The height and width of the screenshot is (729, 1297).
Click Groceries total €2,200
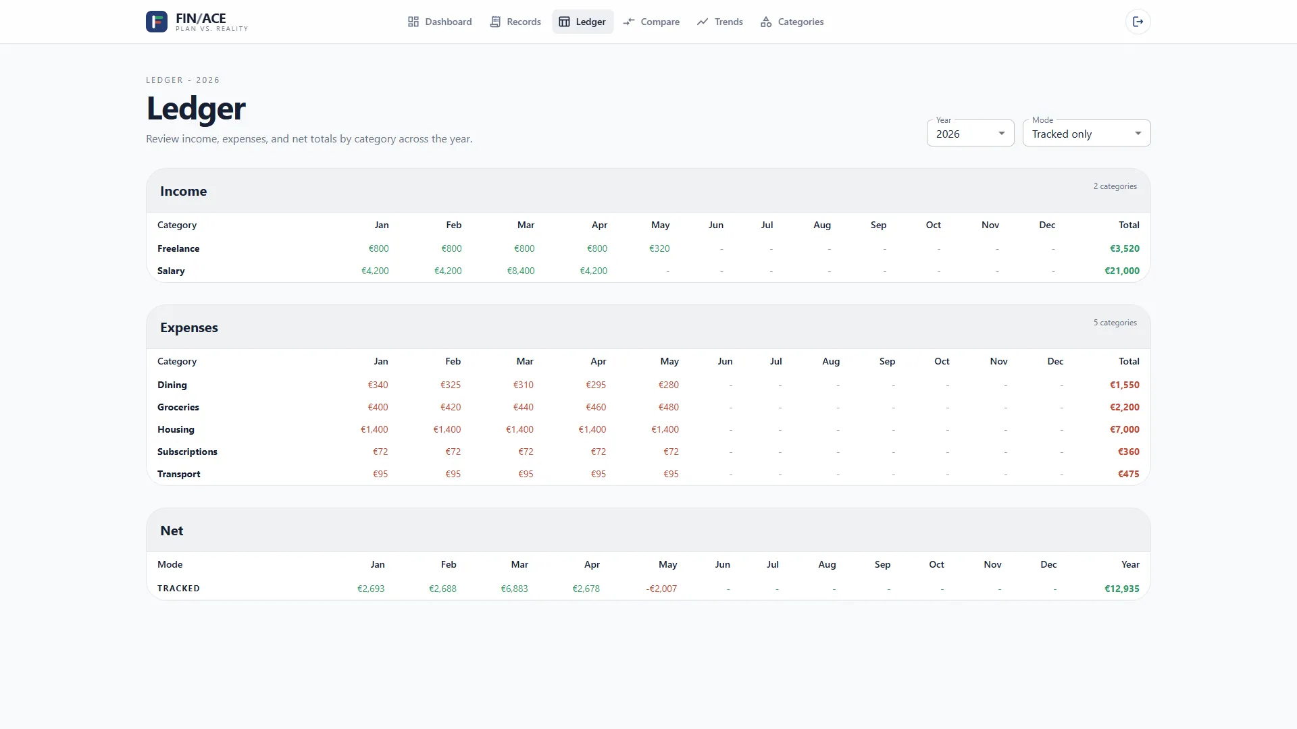click(1125, 407)
